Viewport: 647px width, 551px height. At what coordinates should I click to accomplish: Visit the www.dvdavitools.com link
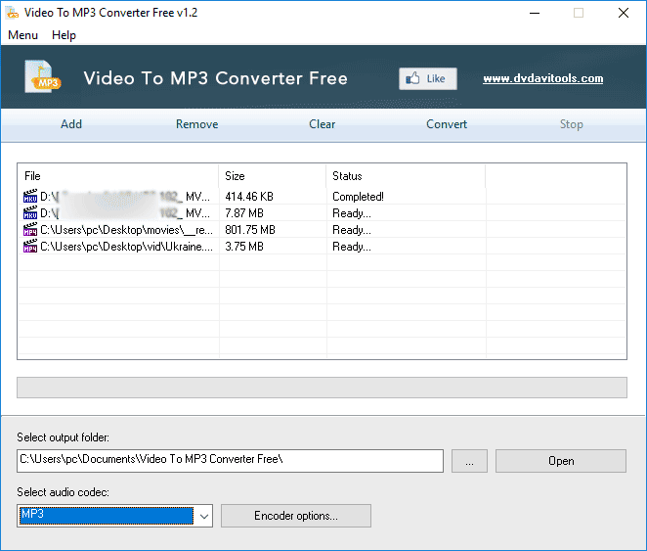[543, 78]
